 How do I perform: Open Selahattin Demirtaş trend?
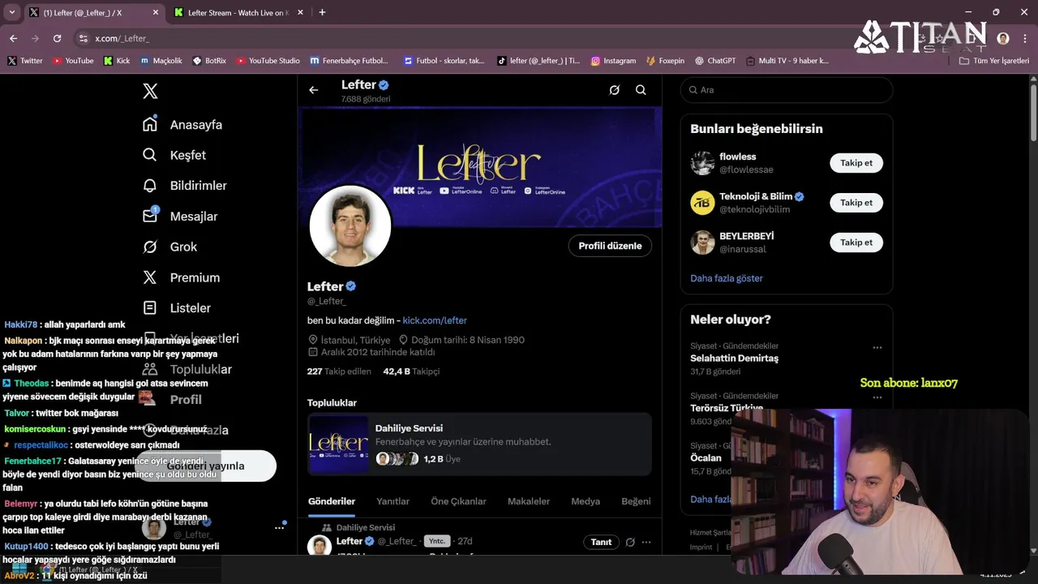734,359
